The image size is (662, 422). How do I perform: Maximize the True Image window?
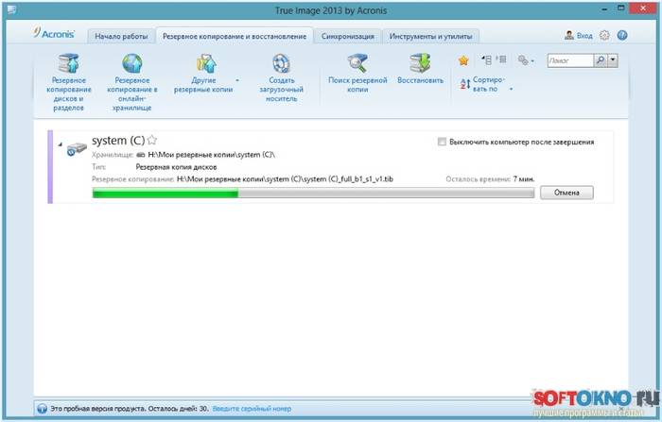[x=621, y=8]
